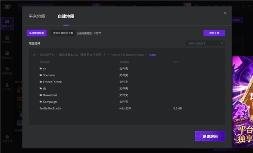Viewport: 253px width, 153px height.
Task: Click the search magnifier icon
Action: pos(222,44)
